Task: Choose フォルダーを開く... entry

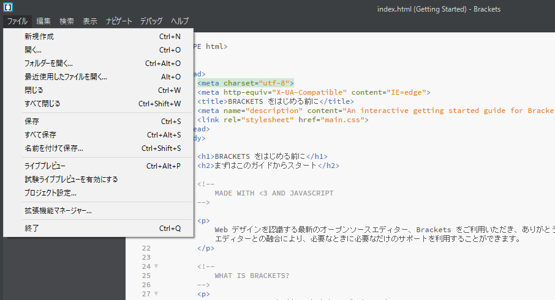Action: [x=99, y=63]
